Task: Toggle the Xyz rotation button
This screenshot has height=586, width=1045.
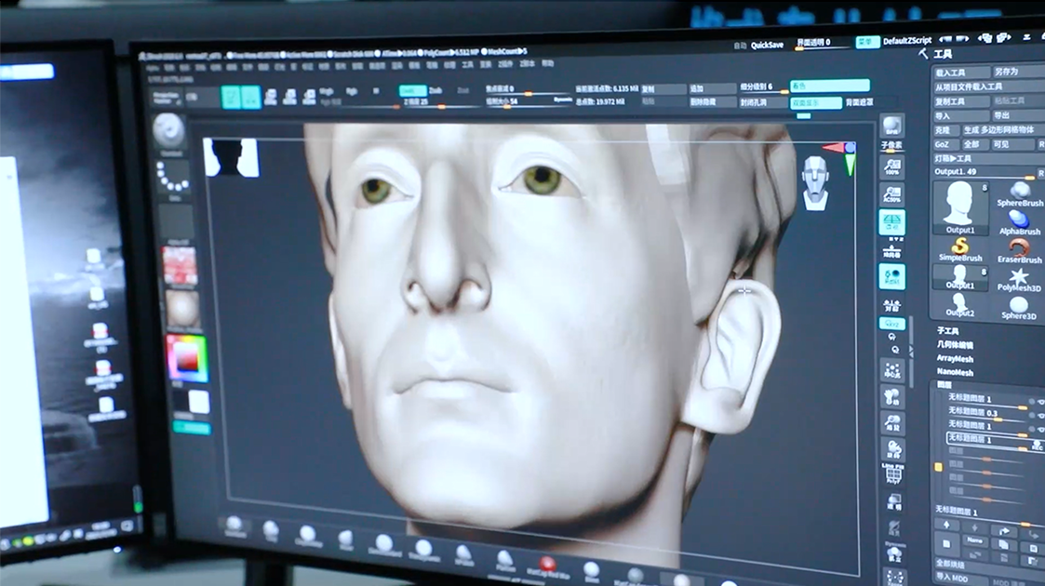Action: [x=891, y=325]
